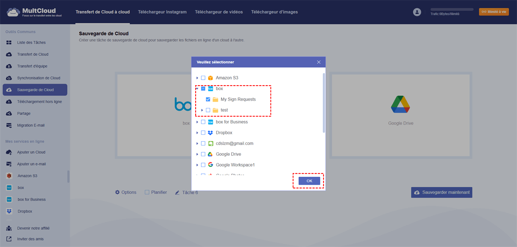This screenshot has height=247, width=517.
Task: Click the Synchronisation de Cloud sidebar icon
Action: click(9, 78)
